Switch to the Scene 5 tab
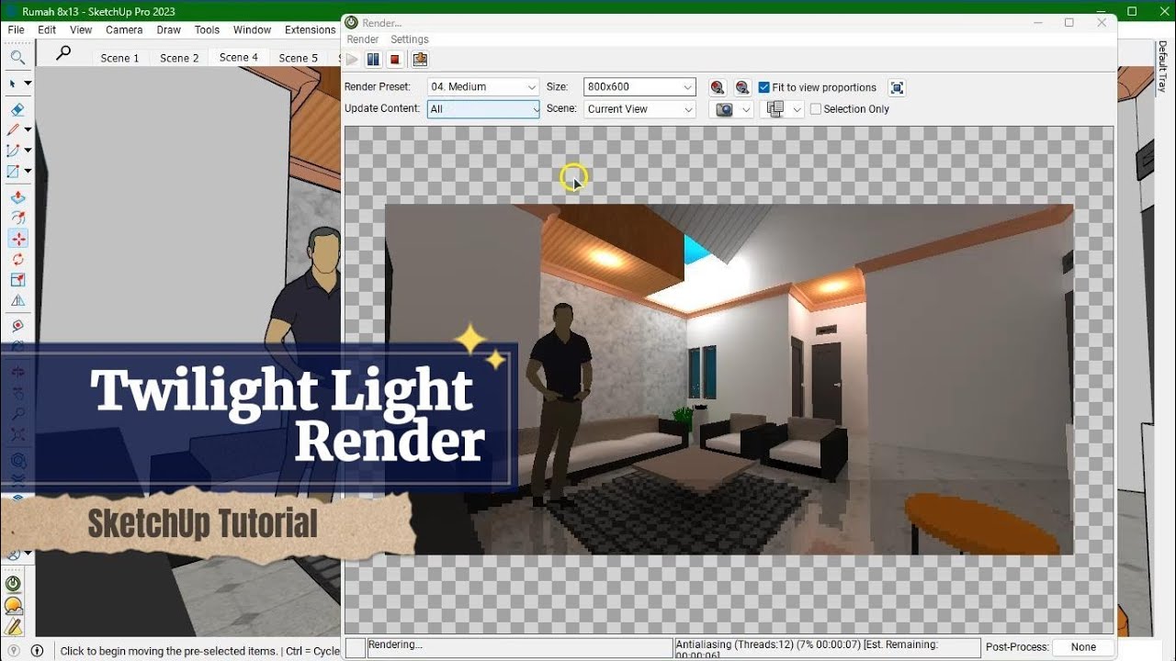The image size is (1176, 661). click(x=299, y=58)
